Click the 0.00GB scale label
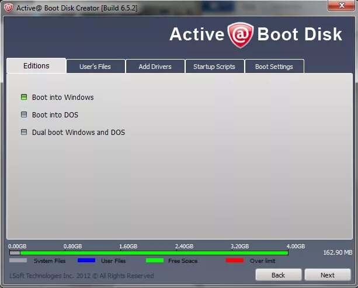 click(17, 246)
